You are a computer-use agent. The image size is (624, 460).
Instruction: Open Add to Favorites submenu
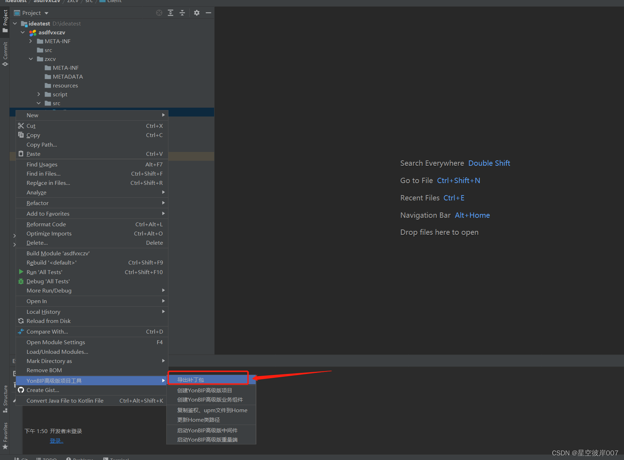(92, 214)
